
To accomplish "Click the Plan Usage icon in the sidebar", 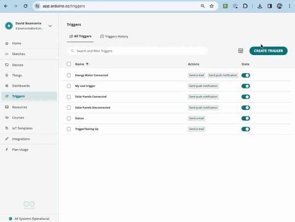I will click(7, 149).
